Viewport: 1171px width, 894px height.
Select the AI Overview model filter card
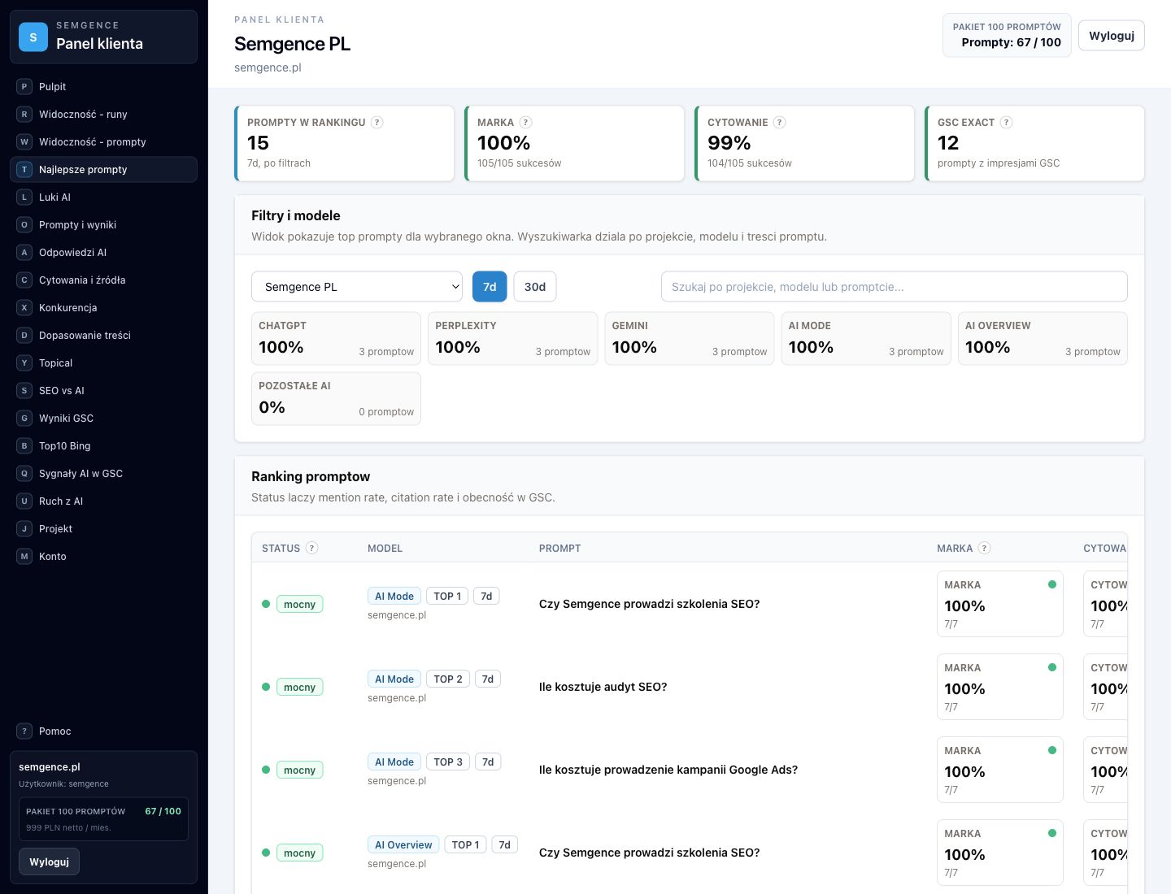click(1043, 338)
